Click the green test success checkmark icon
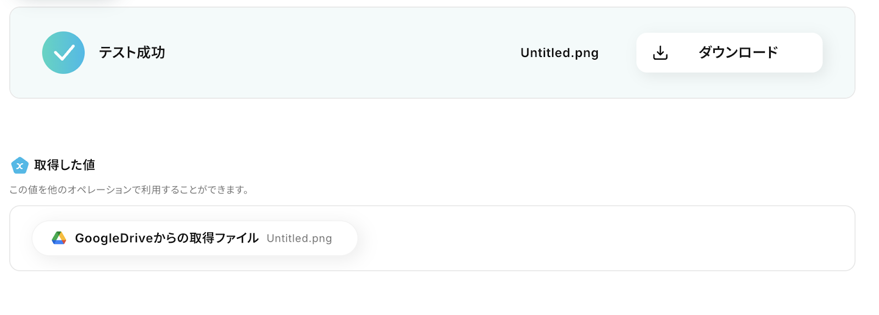Viewport: 879px width, 315px height. click(x=63, y=53)
